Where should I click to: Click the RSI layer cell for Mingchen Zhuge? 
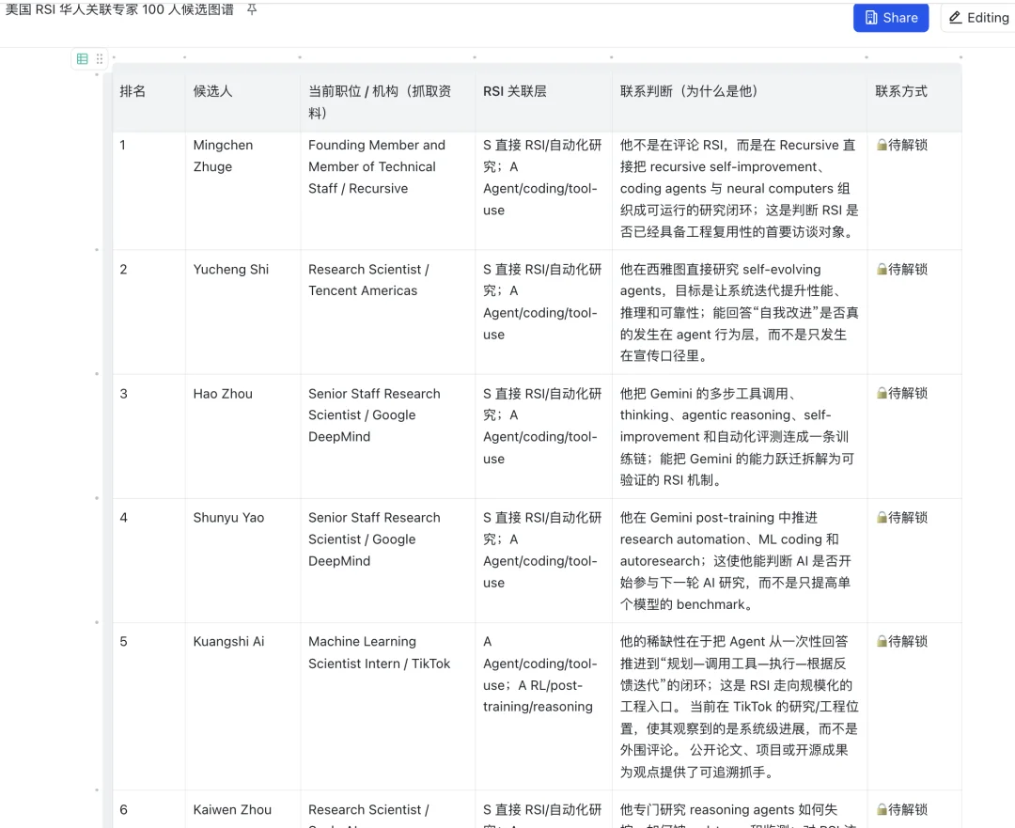click(544, 191)
